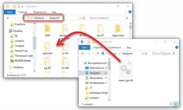Select the steam_api.dll file

125,71
